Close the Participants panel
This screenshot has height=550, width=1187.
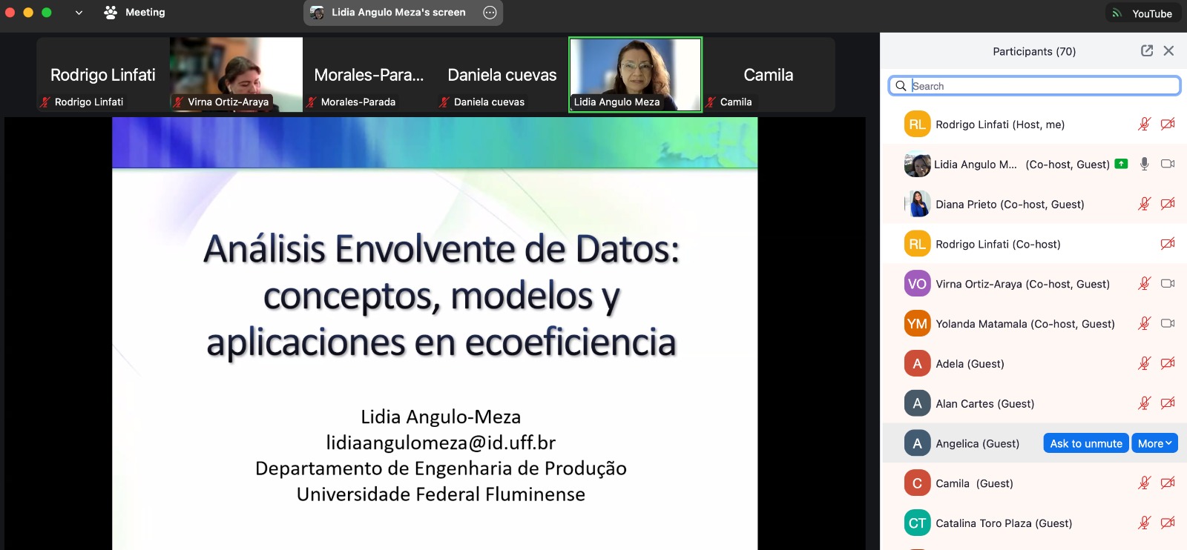coord(1168,50)
